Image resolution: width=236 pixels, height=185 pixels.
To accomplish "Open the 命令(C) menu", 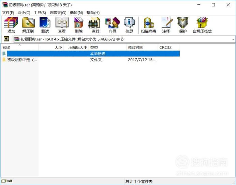I will [x=24, y=13].
